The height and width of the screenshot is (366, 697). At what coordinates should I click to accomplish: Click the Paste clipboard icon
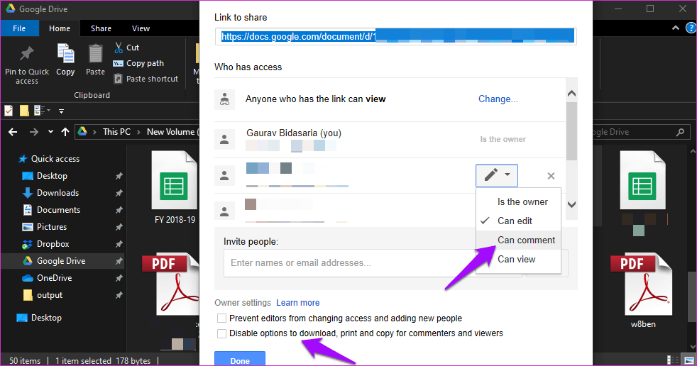click(x=95, y=54)
